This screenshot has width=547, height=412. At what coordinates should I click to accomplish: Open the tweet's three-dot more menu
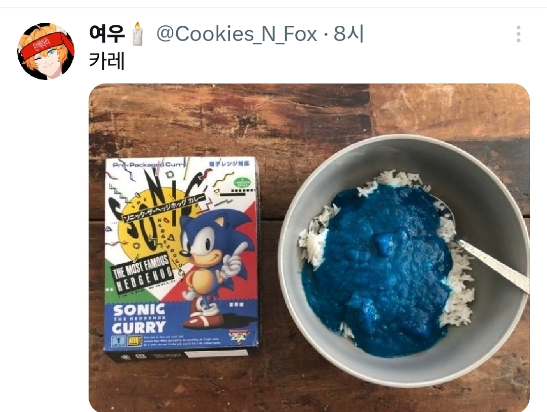pos(518,34)
